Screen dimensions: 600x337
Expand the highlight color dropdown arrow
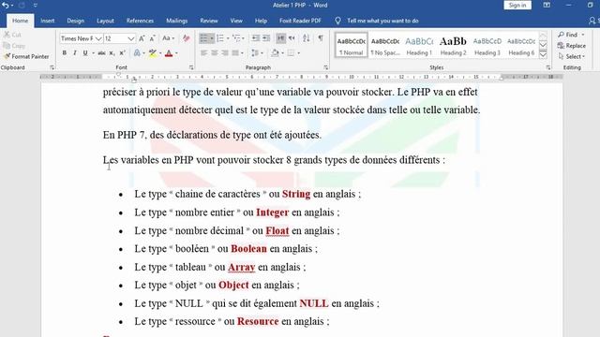(160, 53)
